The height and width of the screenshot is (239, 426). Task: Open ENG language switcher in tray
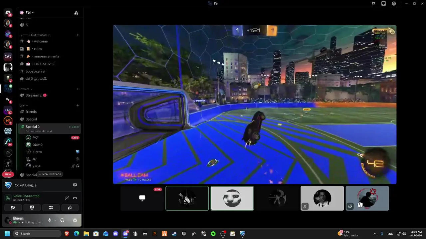(390, 234)
